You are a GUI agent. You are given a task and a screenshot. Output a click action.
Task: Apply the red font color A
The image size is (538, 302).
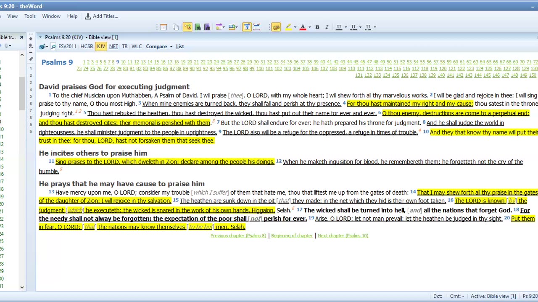(303, 27)
